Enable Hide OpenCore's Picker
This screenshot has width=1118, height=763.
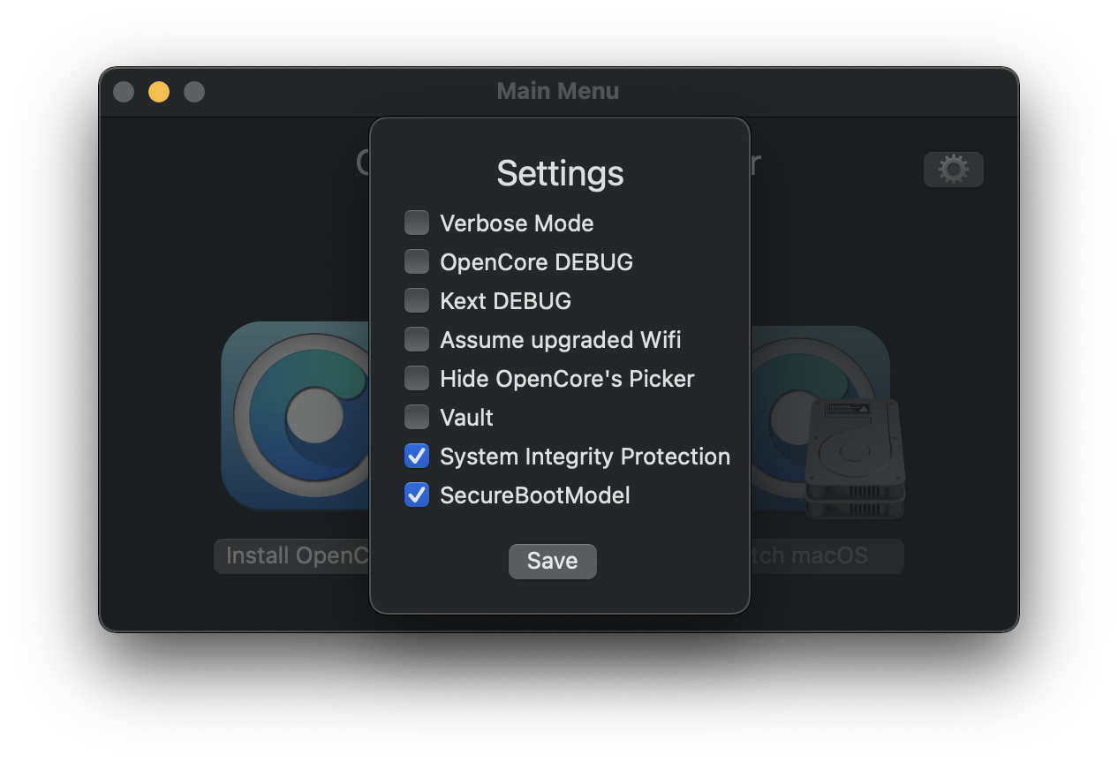point(416,378)
